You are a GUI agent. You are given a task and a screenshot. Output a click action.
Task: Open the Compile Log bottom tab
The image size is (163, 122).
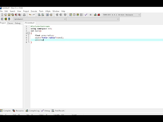[x=33, y=111]
